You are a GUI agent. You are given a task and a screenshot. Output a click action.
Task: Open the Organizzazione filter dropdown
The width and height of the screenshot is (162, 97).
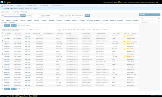tap(150, 22)
